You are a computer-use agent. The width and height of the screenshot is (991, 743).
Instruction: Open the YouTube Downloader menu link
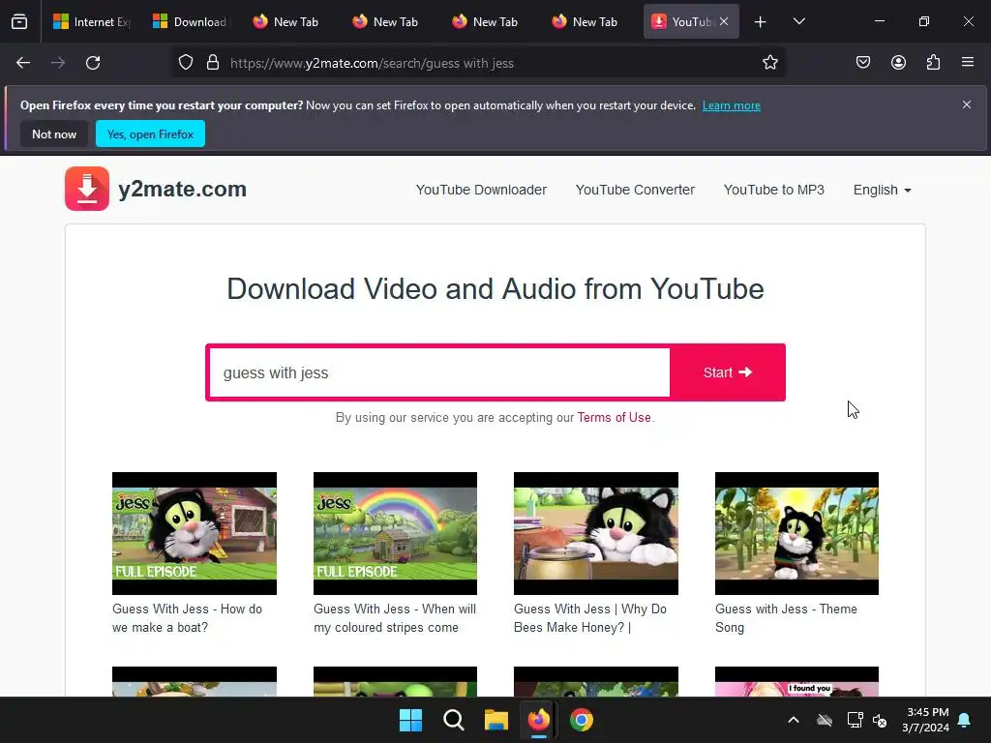481,190
